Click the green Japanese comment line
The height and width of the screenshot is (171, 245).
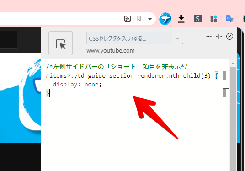click(x=117, y=67)
